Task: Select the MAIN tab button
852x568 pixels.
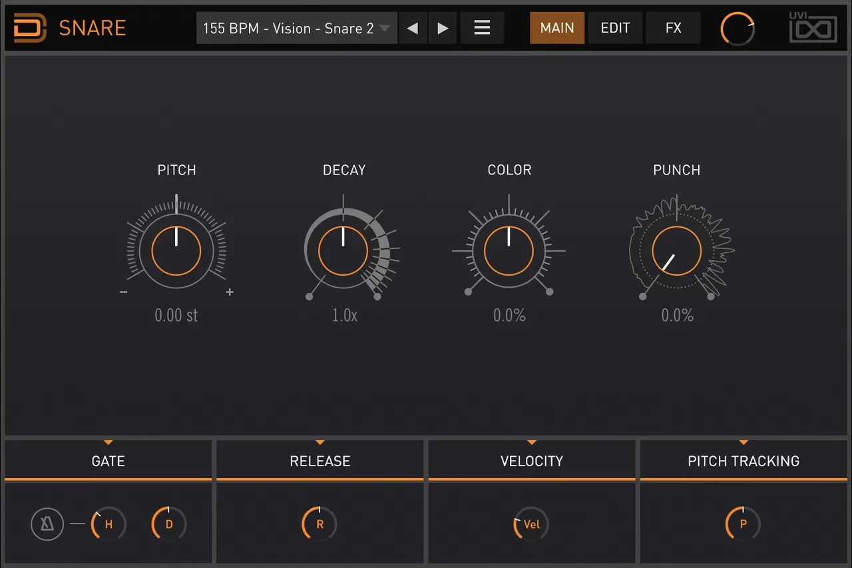Action: pos(557,28)
